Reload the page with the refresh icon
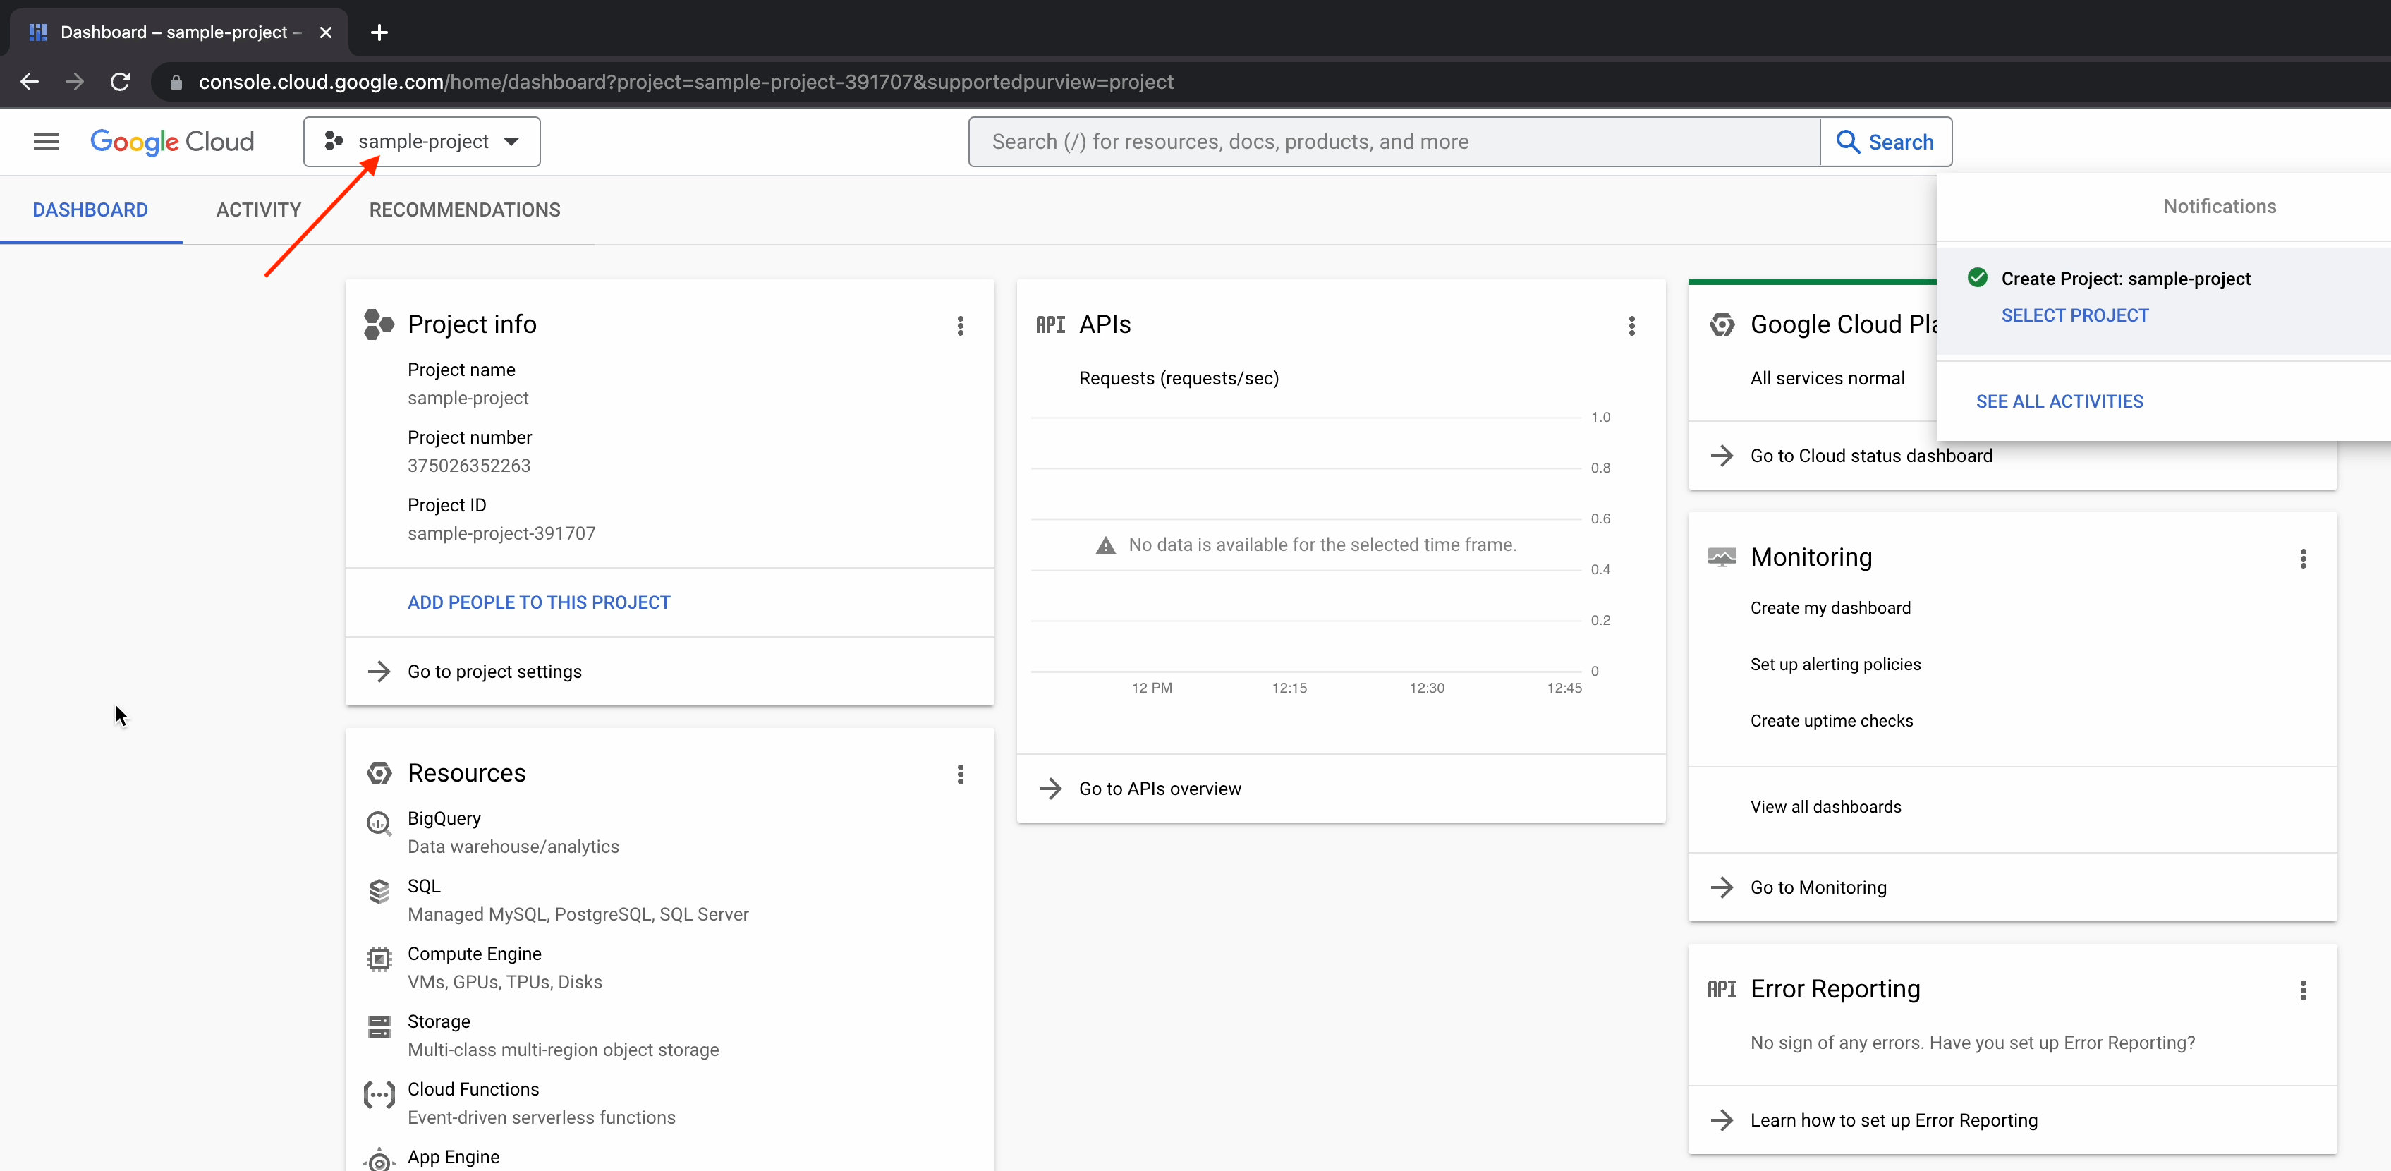Viewport: 2391px width, 1171px height. (x=120, y=82)
